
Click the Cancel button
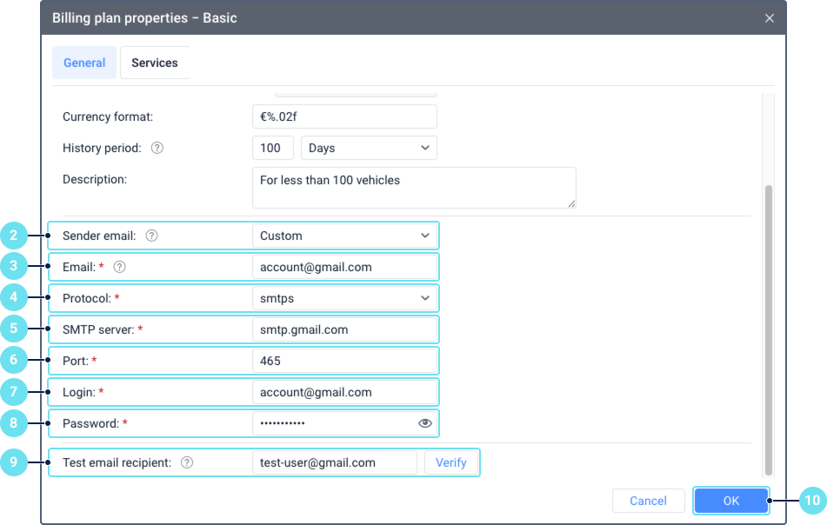coord(648,501)
